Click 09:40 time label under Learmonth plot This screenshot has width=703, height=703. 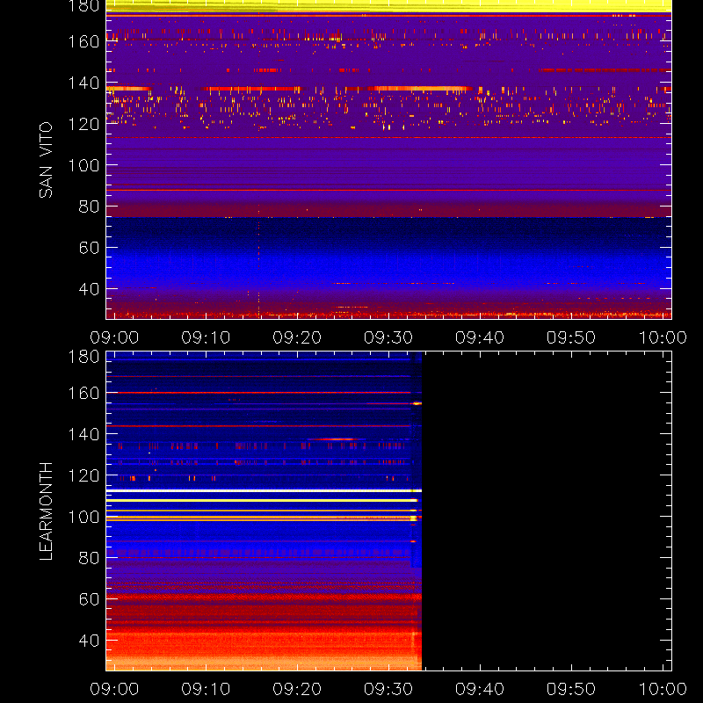coord(480,689)
